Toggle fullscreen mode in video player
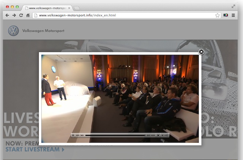 (x=158, y=135)
